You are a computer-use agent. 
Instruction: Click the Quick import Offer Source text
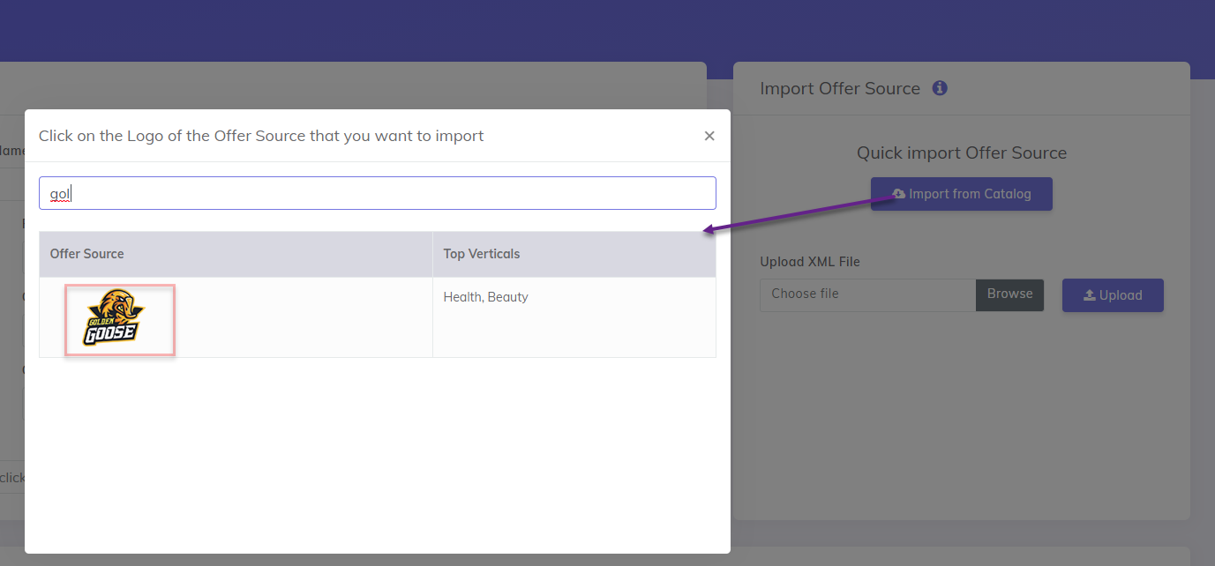pyautogui.click(x=962, y=153)
